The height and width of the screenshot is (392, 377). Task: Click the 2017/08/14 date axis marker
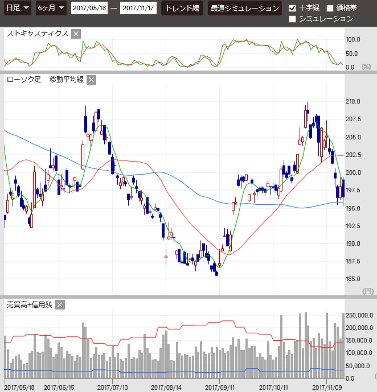pos(166,387)
